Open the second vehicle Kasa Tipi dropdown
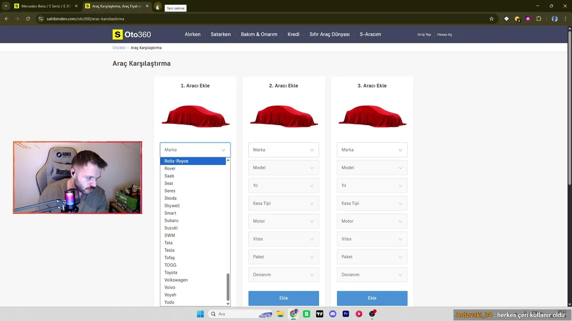The image size is (572, 321). [284, 203]
